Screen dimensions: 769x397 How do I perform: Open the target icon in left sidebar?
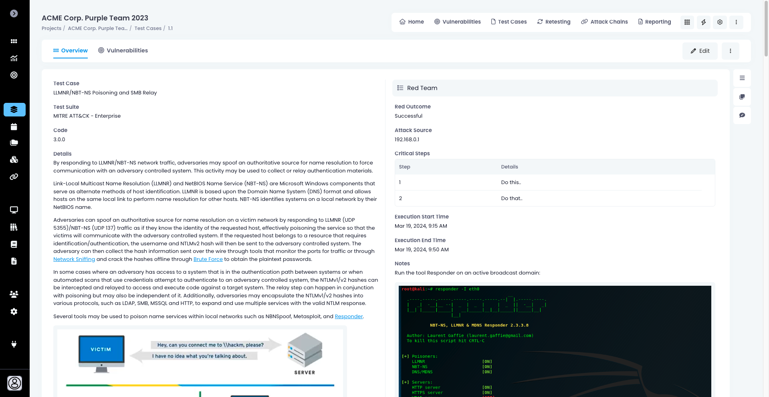(x=14, y=75)
